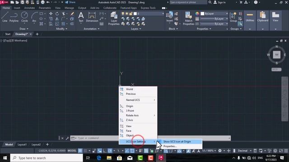Screen dimensions: 289x162
Task: Open the Decimal units dropdown in status bar
Action: (244, 151)
